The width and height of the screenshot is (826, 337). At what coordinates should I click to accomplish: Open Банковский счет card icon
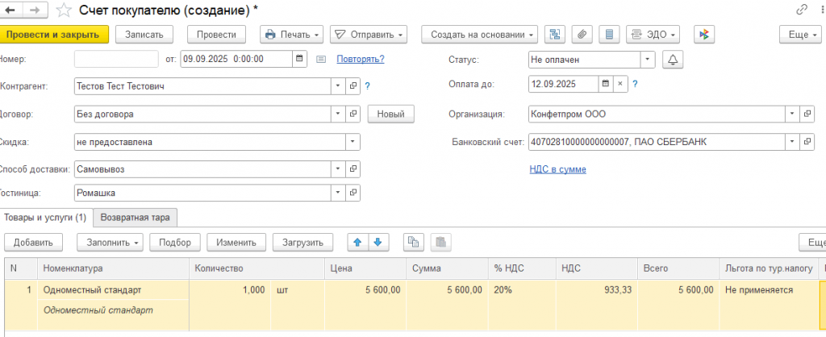pyautogui.click(x=807, y=142)
